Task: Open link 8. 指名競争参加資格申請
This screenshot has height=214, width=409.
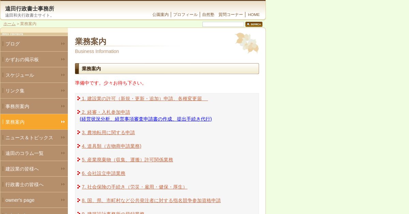Action: point(151,200)
